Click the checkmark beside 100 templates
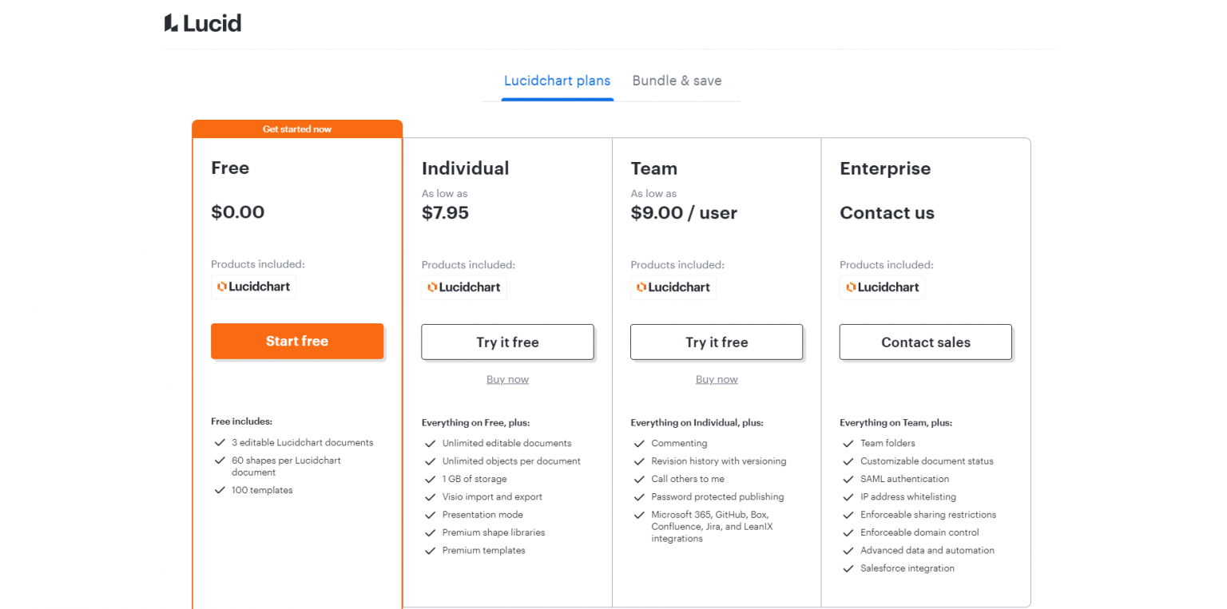The width and height of the screenshot is (1227, 609). pos(219,489)
